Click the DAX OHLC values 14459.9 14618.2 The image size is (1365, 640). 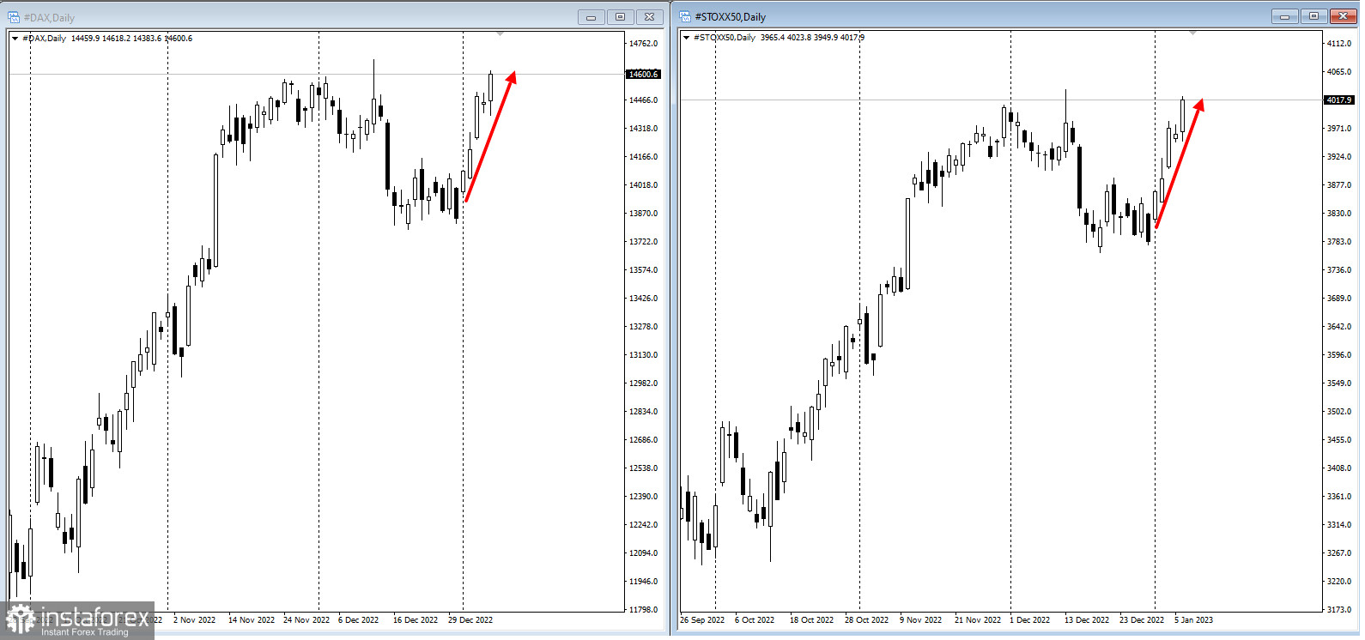(x=100, y=39)
